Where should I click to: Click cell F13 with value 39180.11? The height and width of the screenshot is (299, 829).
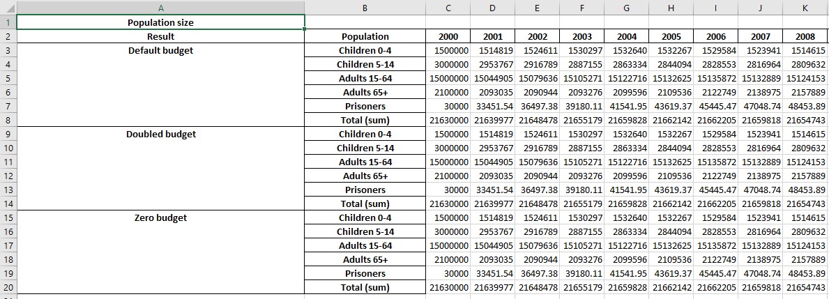tap(581, 190)
